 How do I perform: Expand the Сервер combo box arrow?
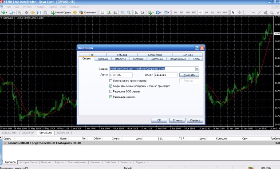(x=197, y=69)
